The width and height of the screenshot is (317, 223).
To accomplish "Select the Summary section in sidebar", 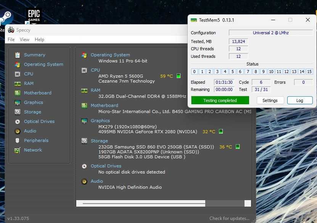I will click(35, 55).
